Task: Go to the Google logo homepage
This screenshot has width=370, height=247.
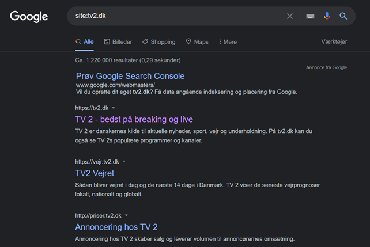Action: tap(29, 17)
